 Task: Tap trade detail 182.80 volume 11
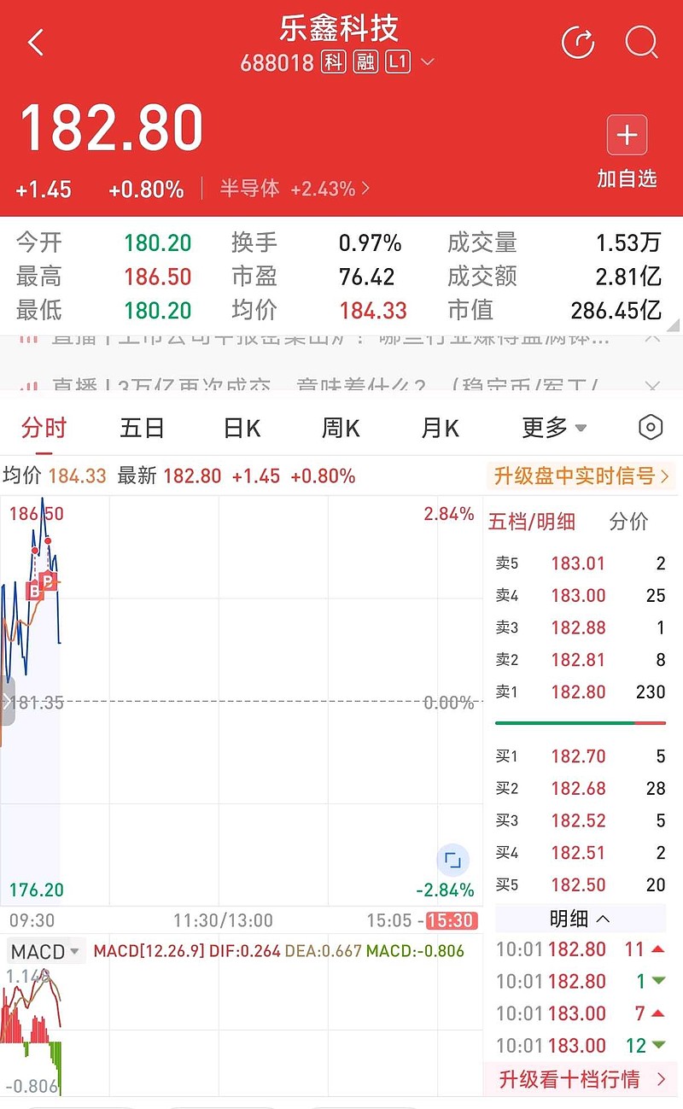pyautogui.click(x=581, y=949)
